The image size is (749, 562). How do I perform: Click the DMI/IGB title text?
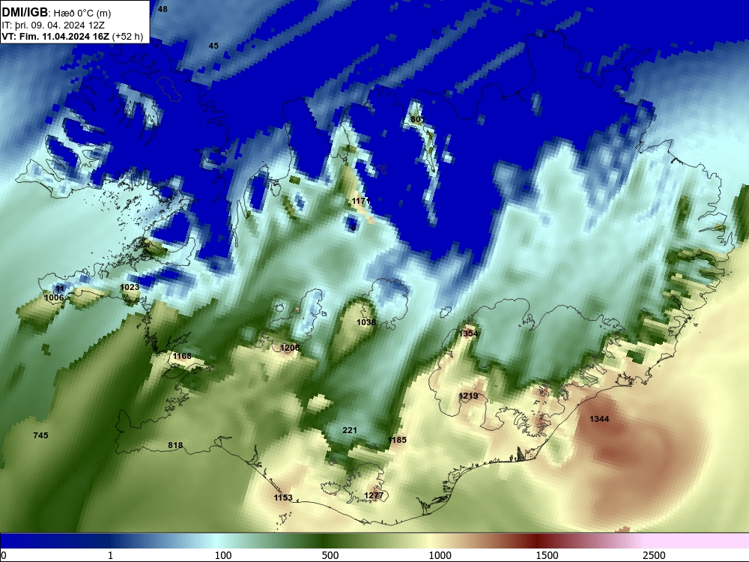25,12
